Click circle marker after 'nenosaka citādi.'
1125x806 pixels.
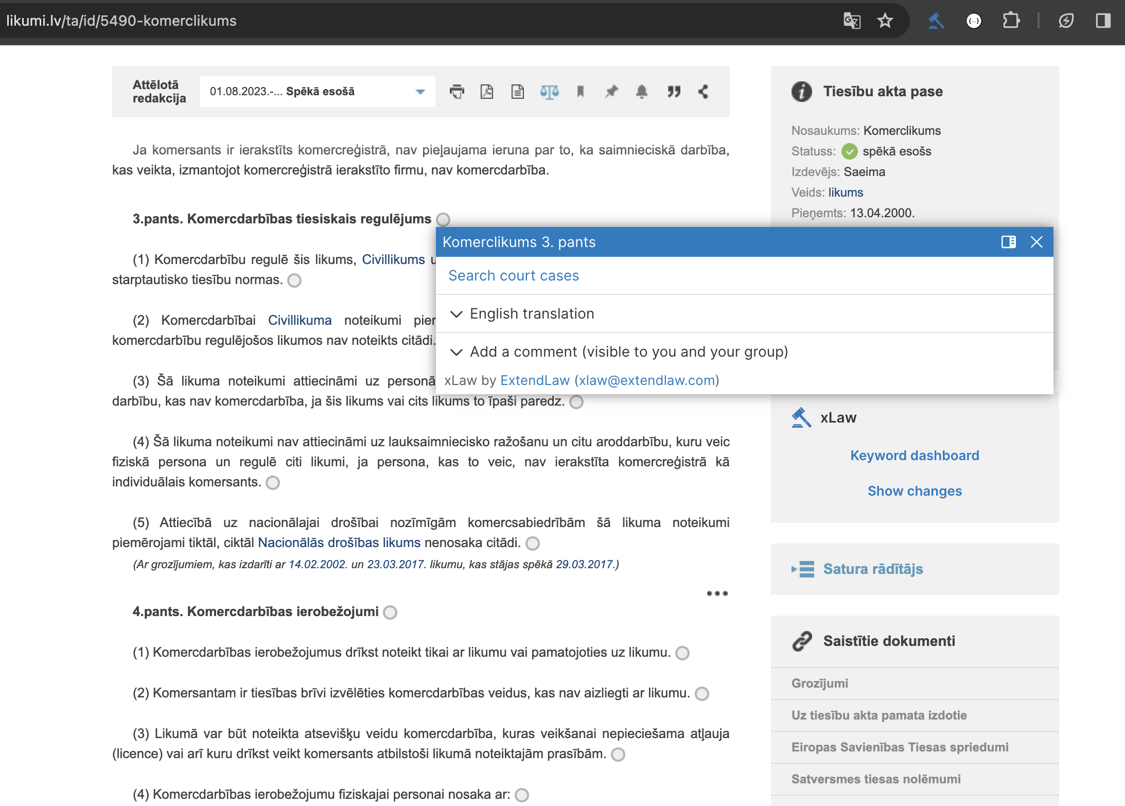tap(533, 544)
